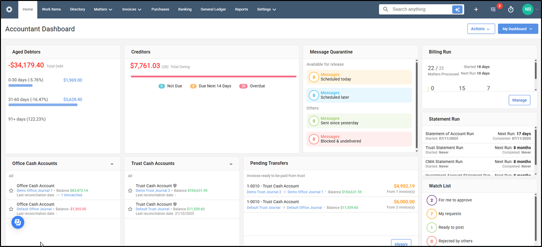
Task: Star the Demo Trust Journal 2 account
Action: (x=130, y=191)
